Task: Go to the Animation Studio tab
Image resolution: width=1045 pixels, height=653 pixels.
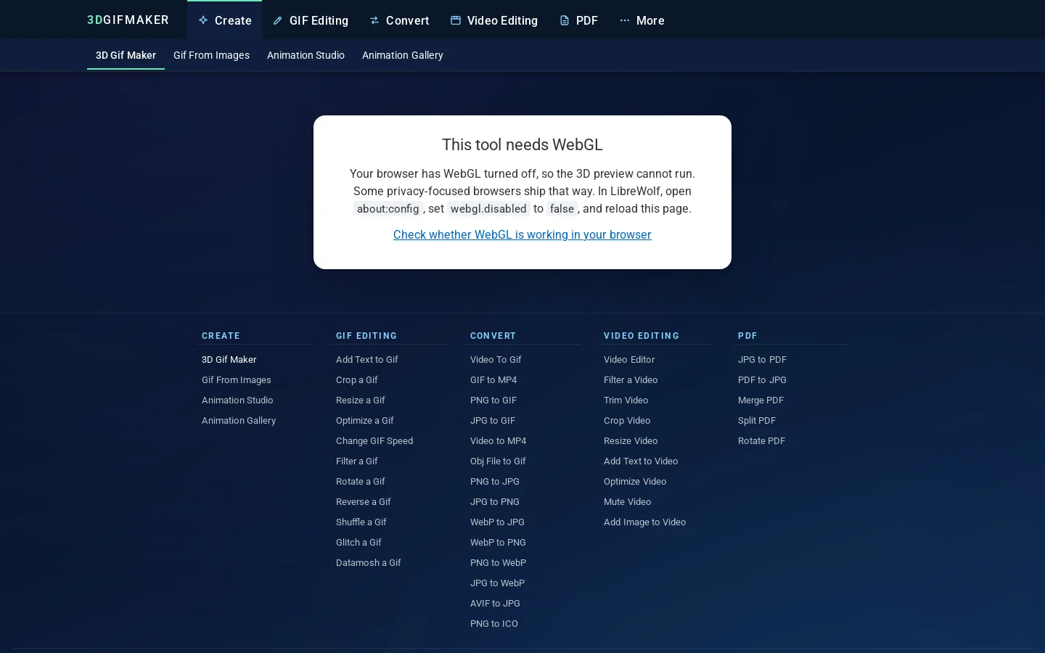Action: click(x=306, y=55)
